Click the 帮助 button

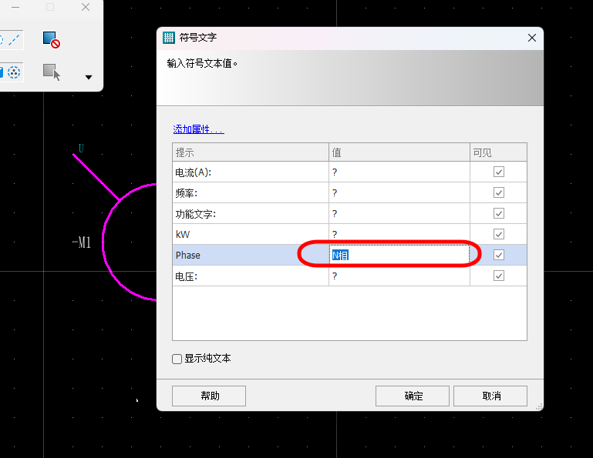pos(209,396)
